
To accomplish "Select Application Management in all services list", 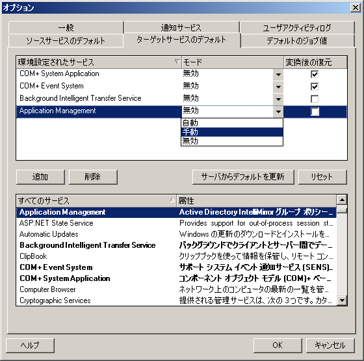I will pos(176,212).
